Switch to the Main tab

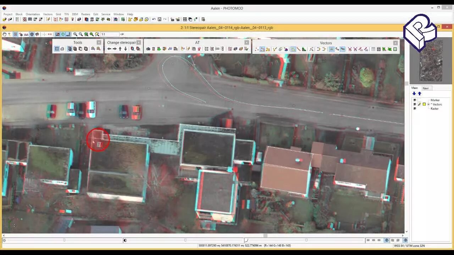pyautogui.click(x=415, y=88)
